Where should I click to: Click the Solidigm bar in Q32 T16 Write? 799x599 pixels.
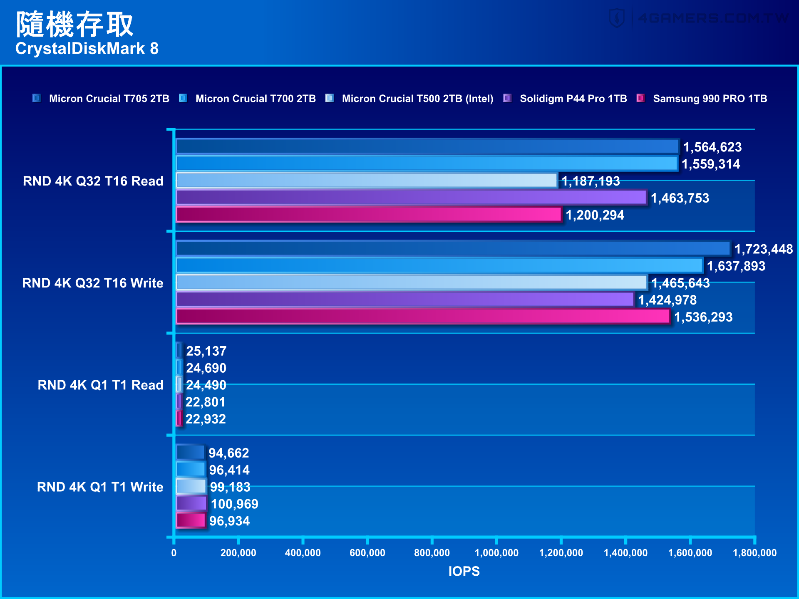click(x=405, y=299)
